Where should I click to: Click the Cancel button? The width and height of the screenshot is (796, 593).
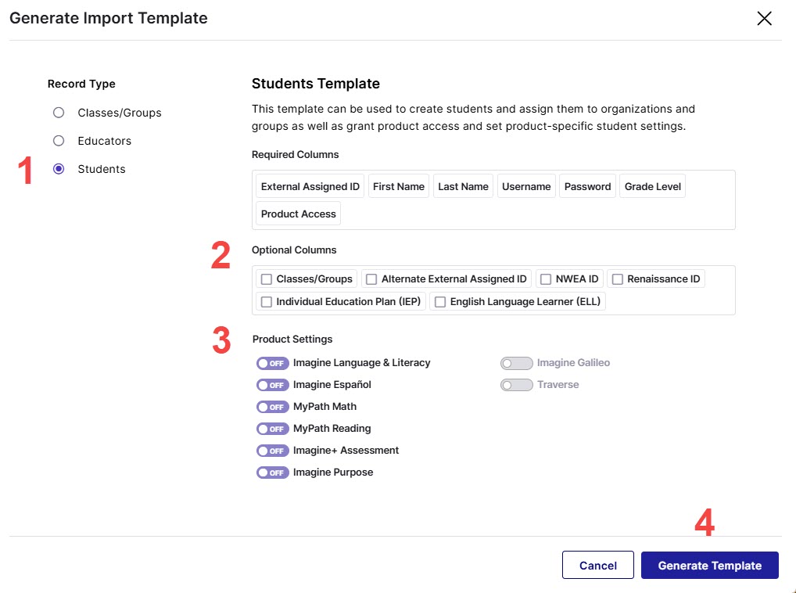point(598,565)
